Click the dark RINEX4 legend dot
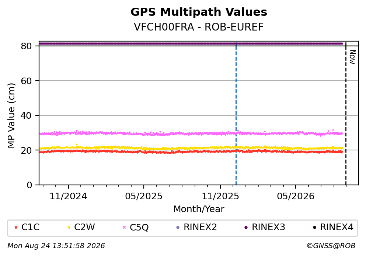 314,228
